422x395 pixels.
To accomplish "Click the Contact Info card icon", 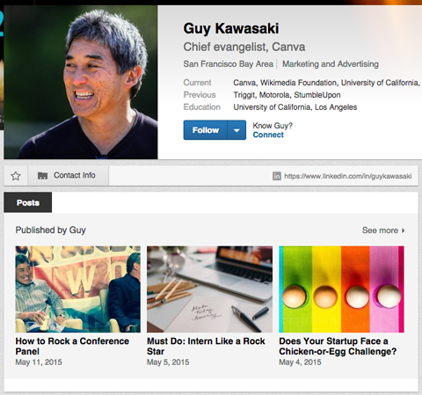I will coord(42,176).
